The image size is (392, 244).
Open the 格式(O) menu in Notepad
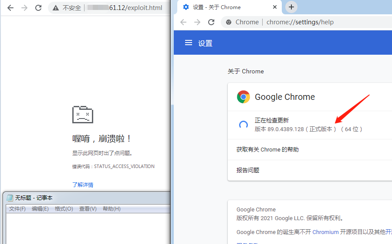(x=64, y=209)
